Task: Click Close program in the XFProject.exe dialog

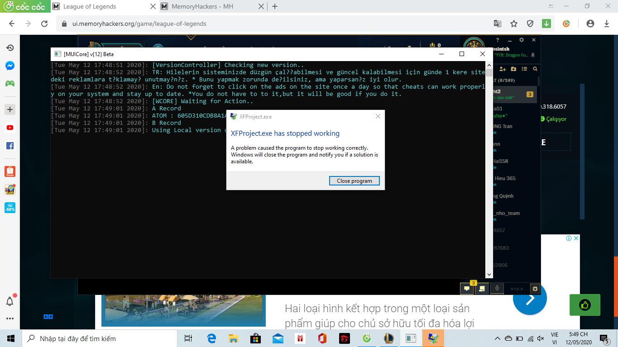Action: pyautogui.click(x=355, y=181)
